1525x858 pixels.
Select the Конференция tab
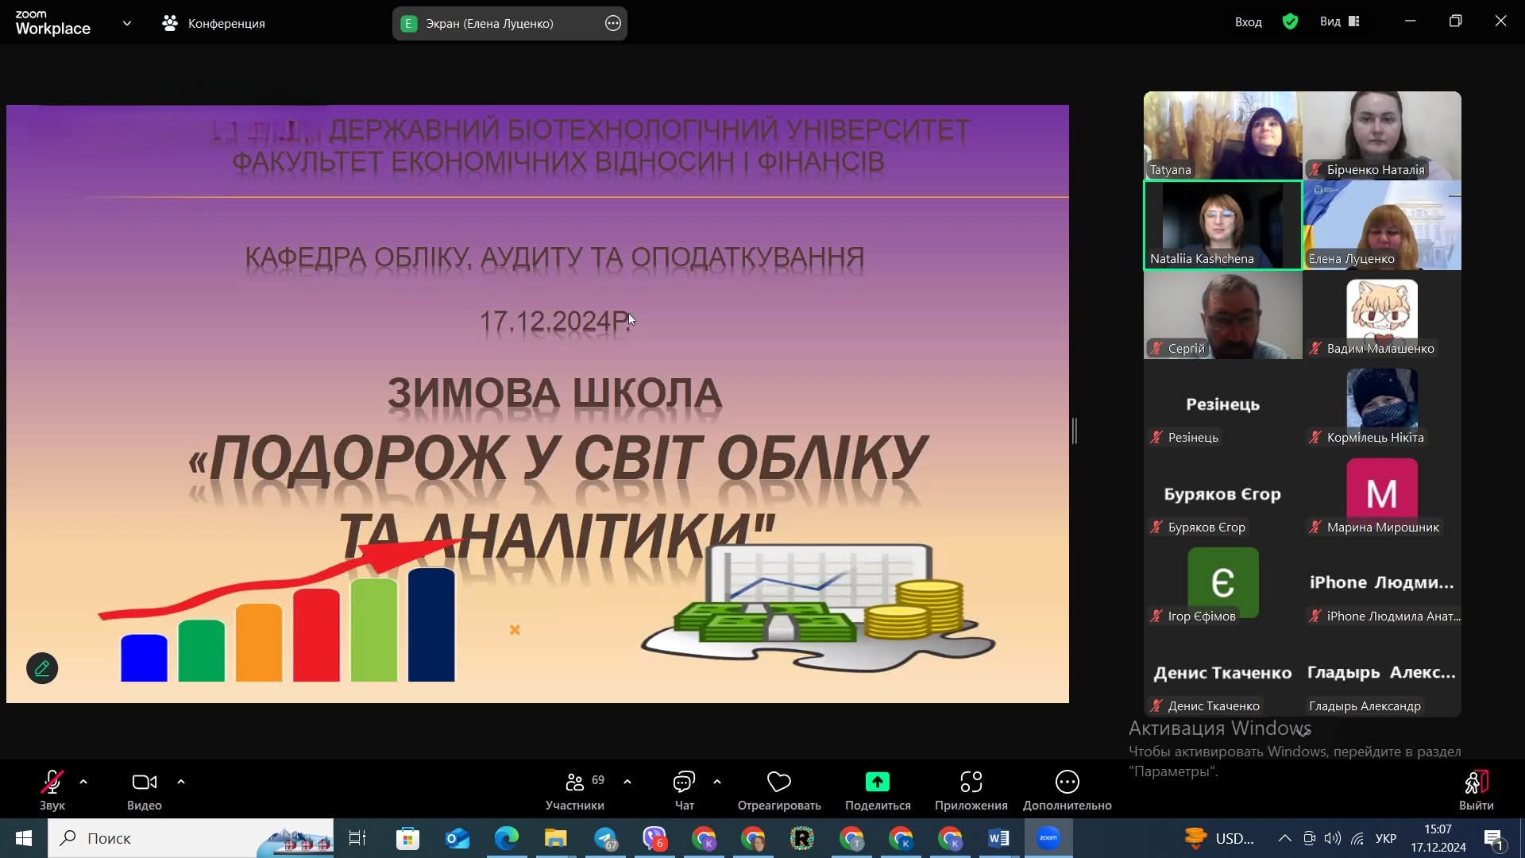click(x=214, y=23)
